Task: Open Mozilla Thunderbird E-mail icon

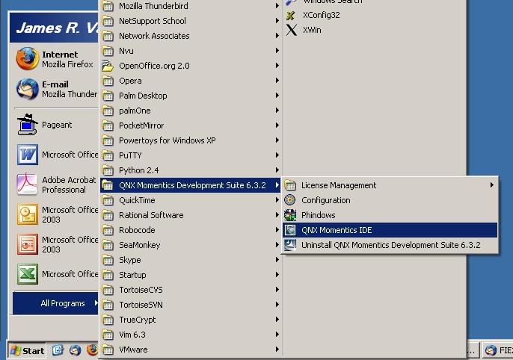Action: pyautogui.click(x=28, y=89)
